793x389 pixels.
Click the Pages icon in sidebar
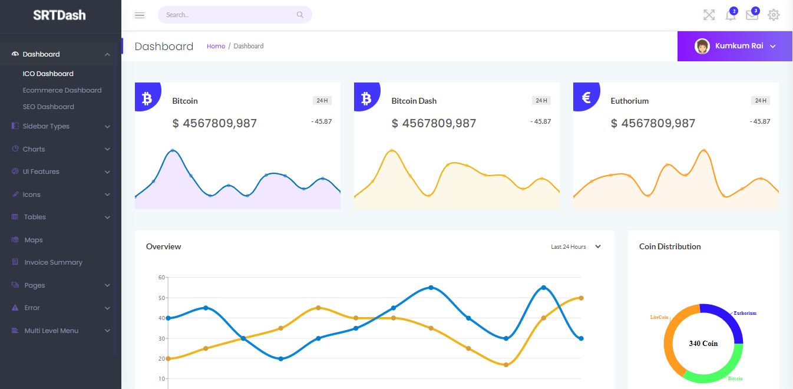(x=15, y=285)
